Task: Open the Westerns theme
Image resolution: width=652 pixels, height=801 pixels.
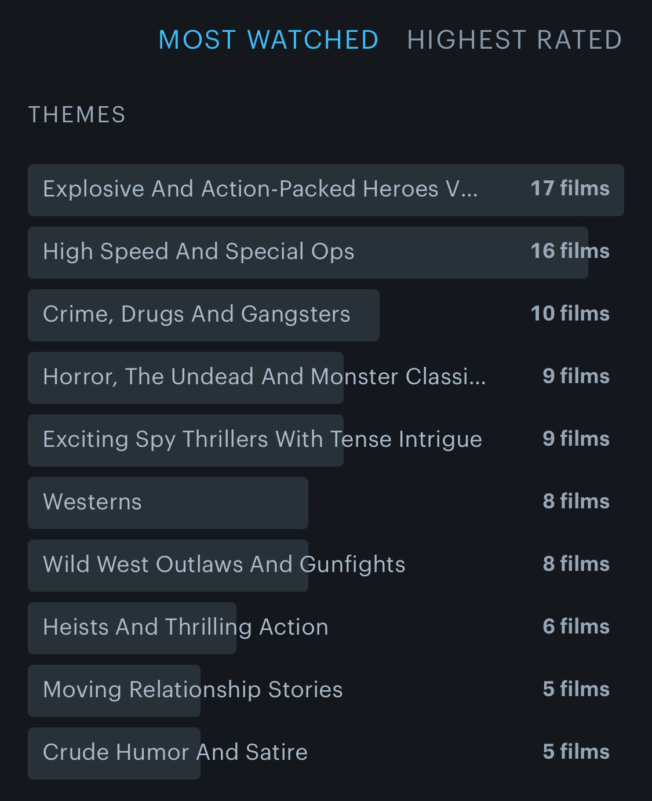Action: point(93,503)
